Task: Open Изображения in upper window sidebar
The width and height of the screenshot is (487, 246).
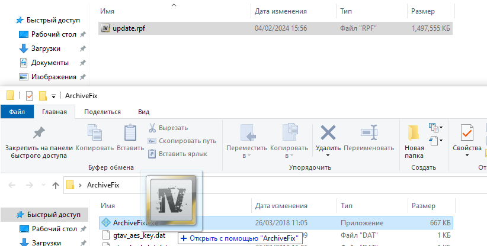Action: (48, 77)
